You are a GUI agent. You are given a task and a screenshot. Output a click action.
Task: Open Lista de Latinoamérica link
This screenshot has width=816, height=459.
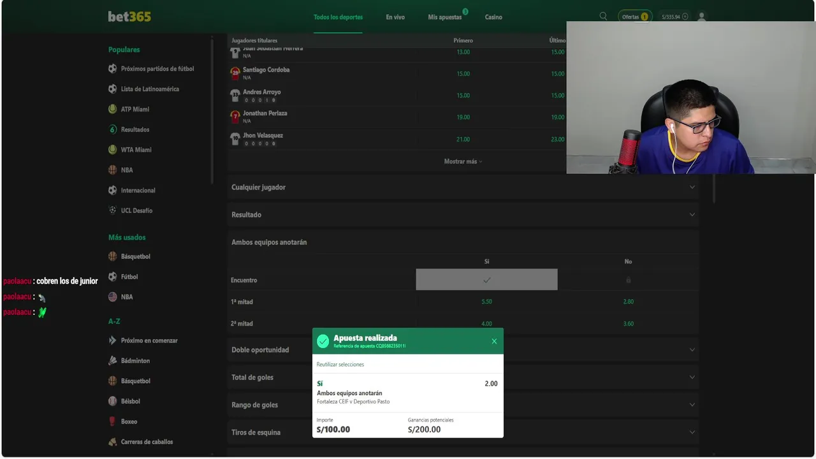point(150,89)
